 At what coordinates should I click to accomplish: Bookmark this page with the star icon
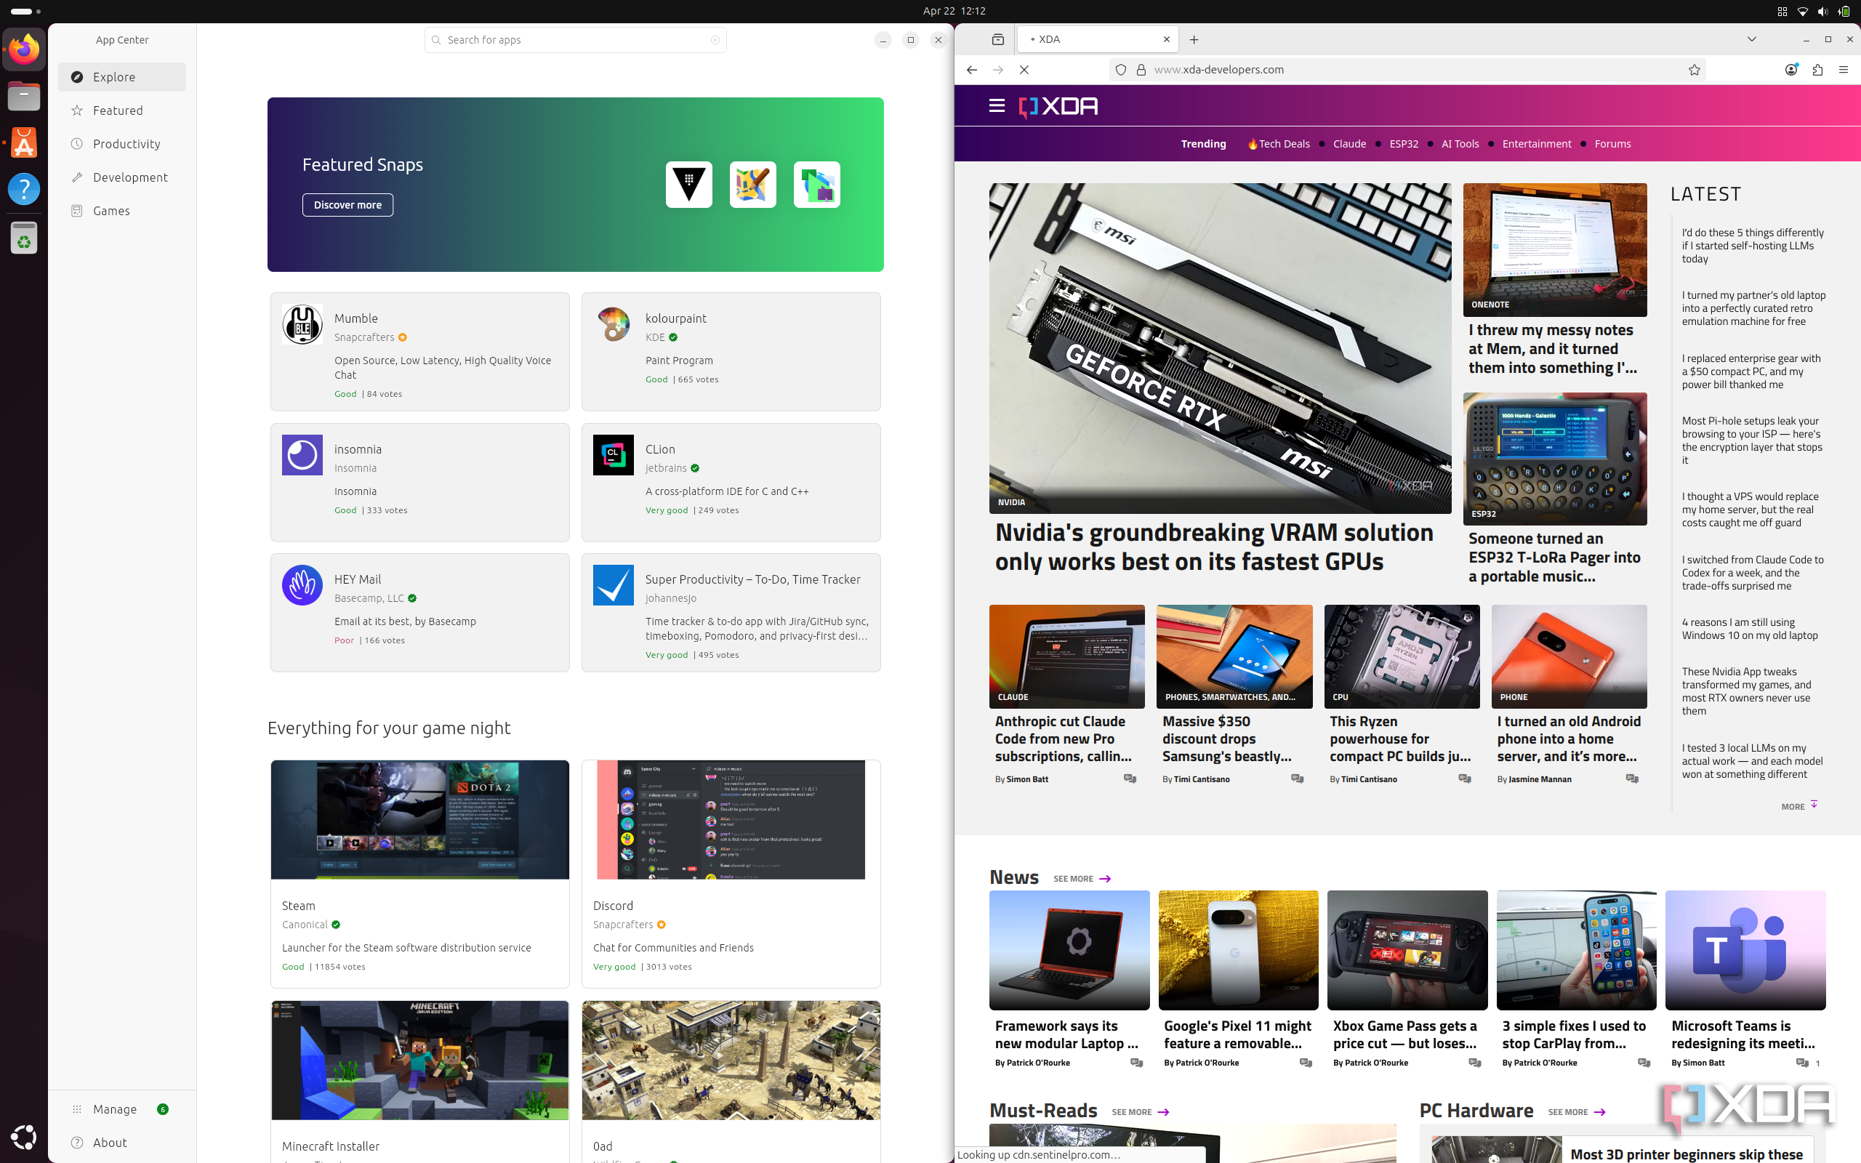click(1694, 70)
